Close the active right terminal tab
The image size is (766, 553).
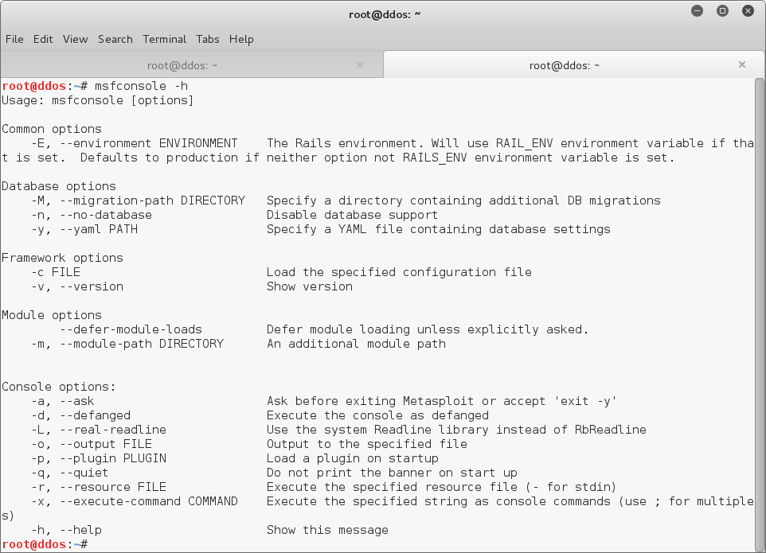pyautogui.click(x=741, y=64)
